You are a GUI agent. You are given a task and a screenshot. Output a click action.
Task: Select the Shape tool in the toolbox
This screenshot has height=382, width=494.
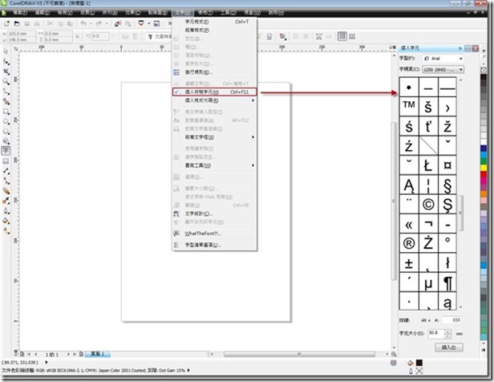point(6,62)
